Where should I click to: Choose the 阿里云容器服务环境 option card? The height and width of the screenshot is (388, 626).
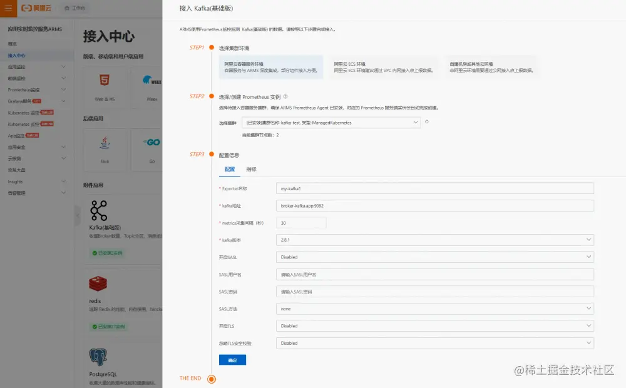pyautogui.click(x=271, y=67)
